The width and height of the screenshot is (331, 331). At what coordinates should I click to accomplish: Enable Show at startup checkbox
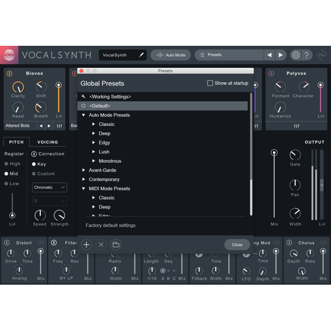pos(210,83)
